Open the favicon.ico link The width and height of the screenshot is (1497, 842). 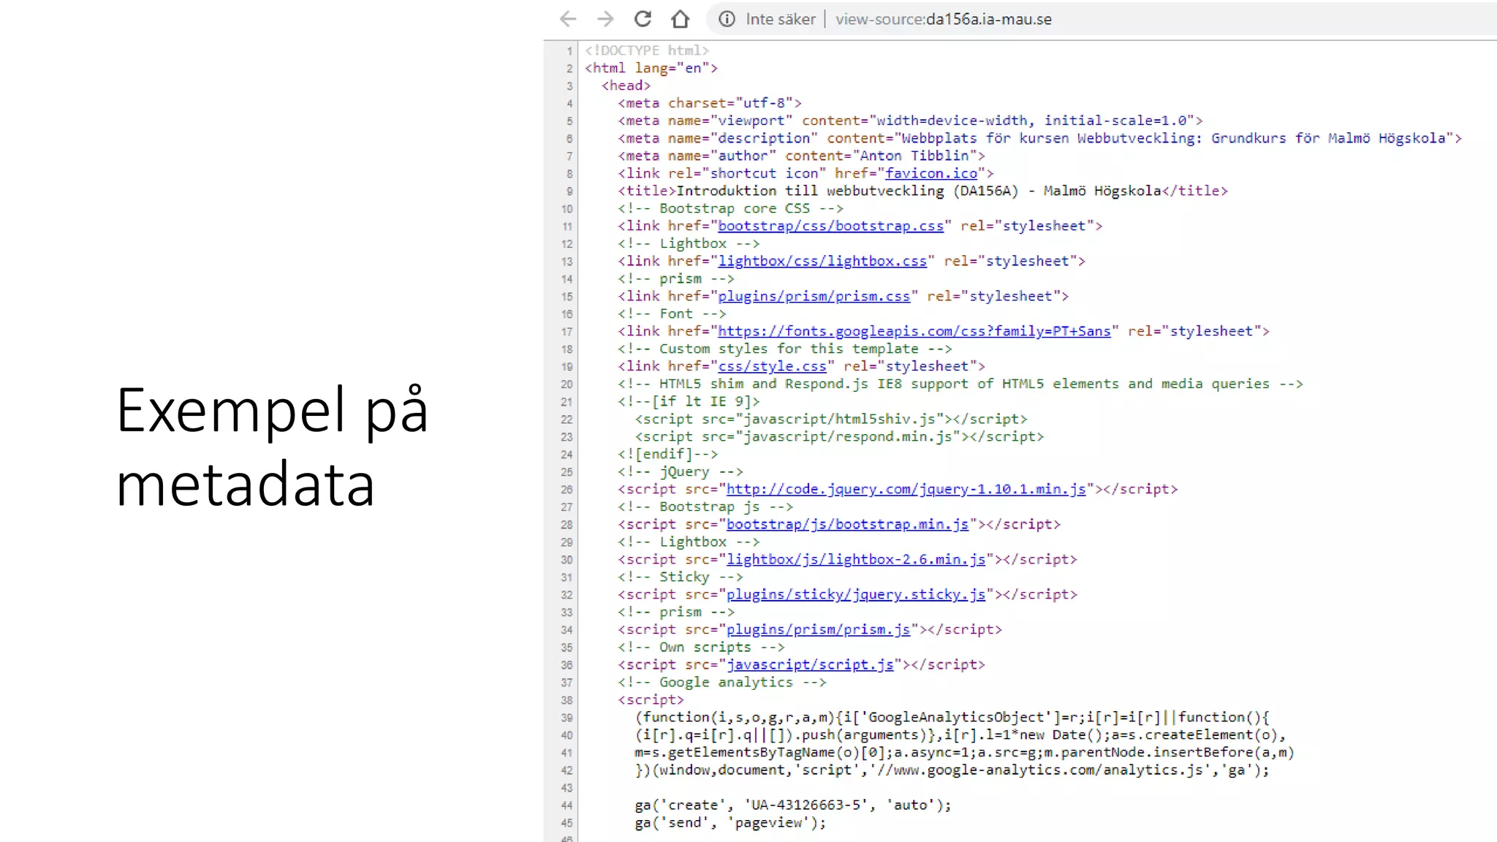931,173
